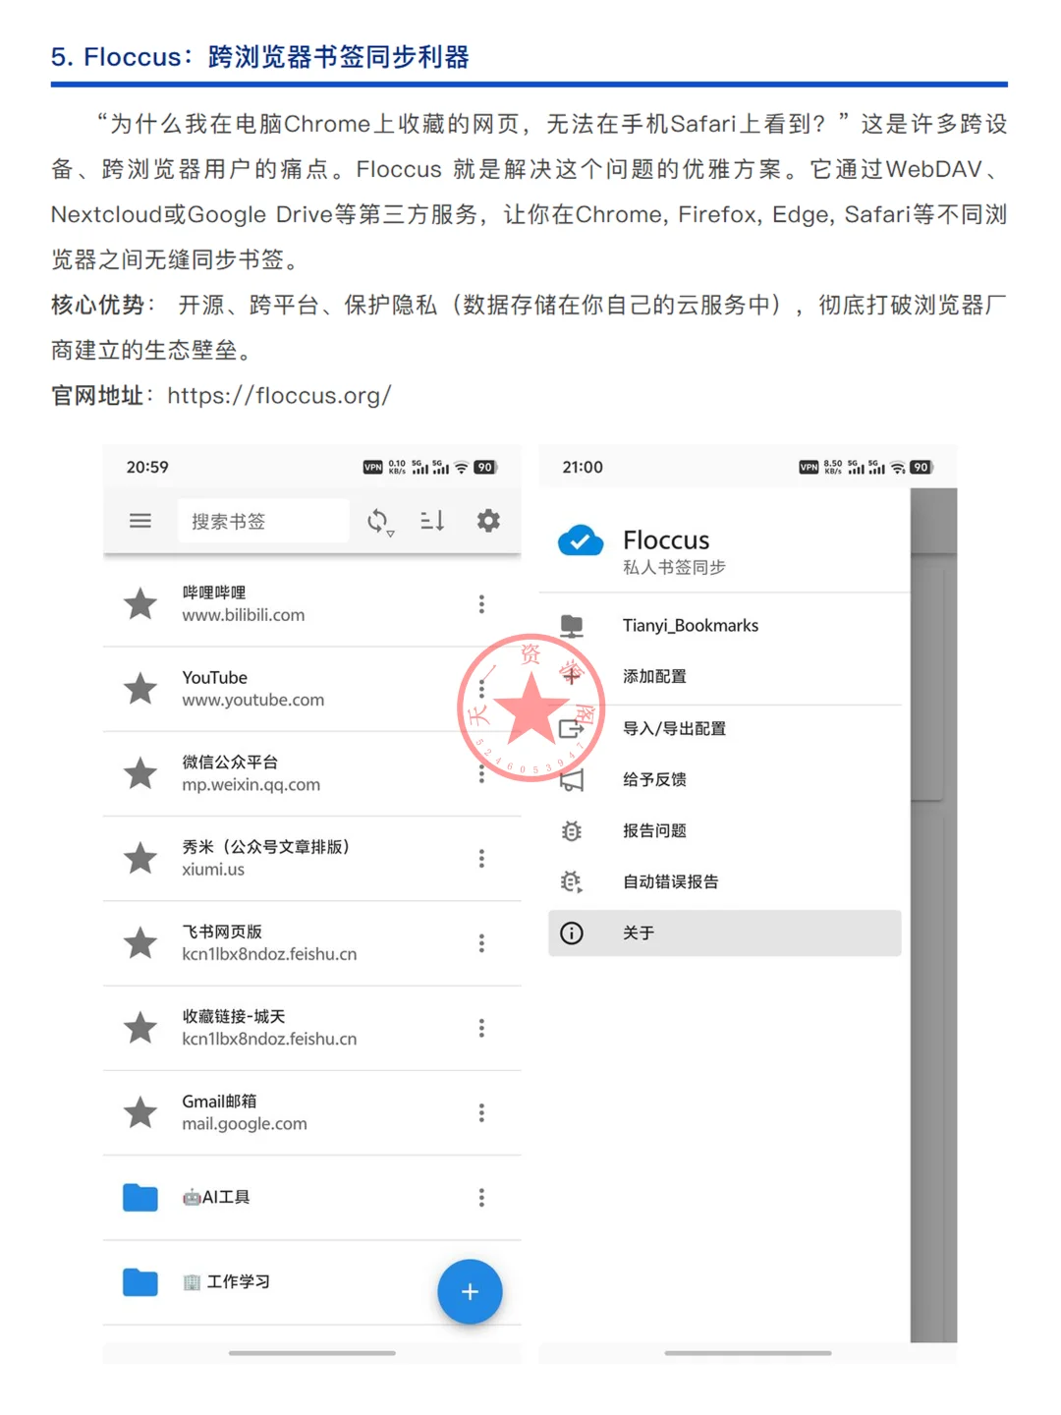Tap the home gesture bar under bookmarks screen
The height and width of the screenshot is (1415, 1061).
click(312, 1353)
